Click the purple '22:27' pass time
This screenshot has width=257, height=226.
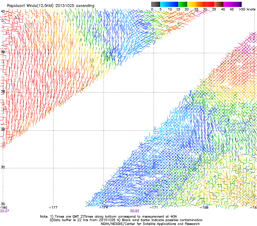[5, 211]
